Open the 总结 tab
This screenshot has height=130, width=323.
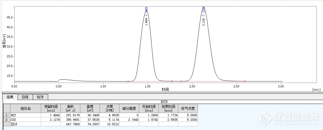(25, 97)
